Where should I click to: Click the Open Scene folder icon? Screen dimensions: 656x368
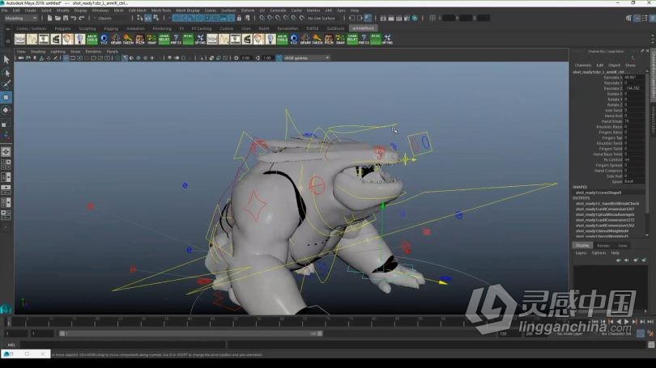coord(58,18)
